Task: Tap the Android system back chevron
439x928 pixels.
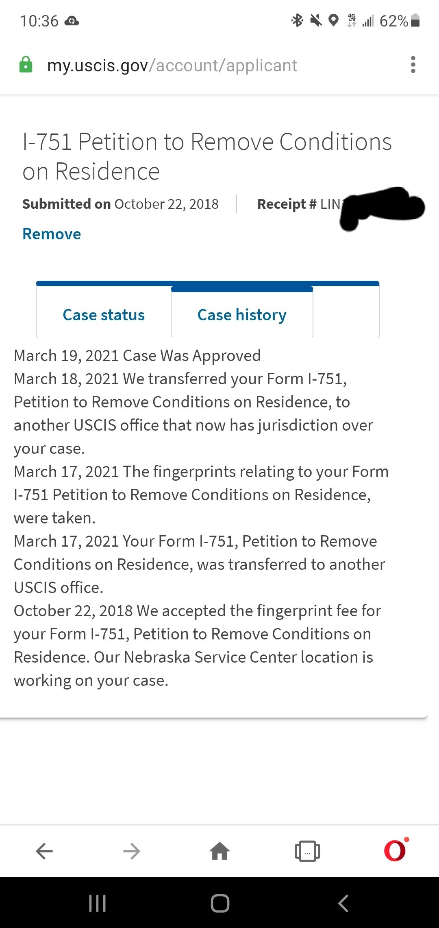Action: pyautogui.click(x=343, y=903)
